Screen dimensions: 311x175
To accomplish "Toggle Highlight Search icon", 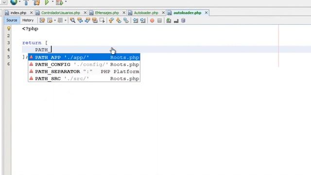I will 95,20.
